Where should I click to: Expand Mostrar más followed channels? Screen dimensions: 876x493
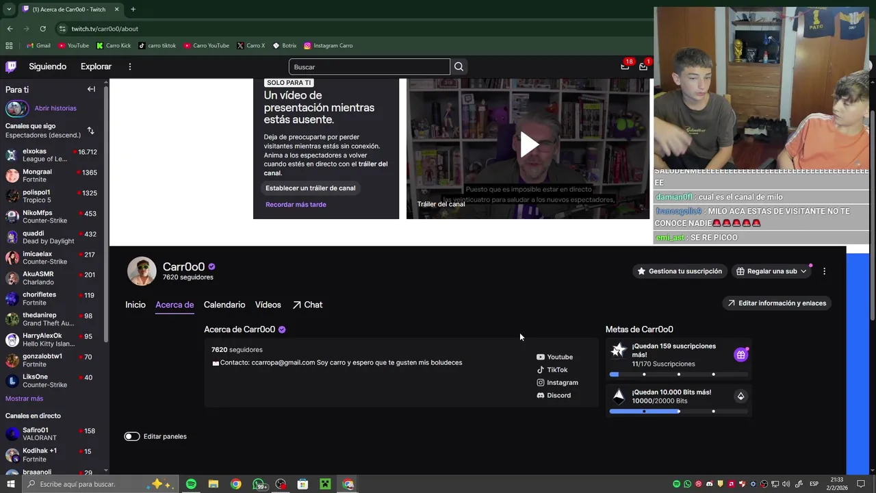click(24, 399)
